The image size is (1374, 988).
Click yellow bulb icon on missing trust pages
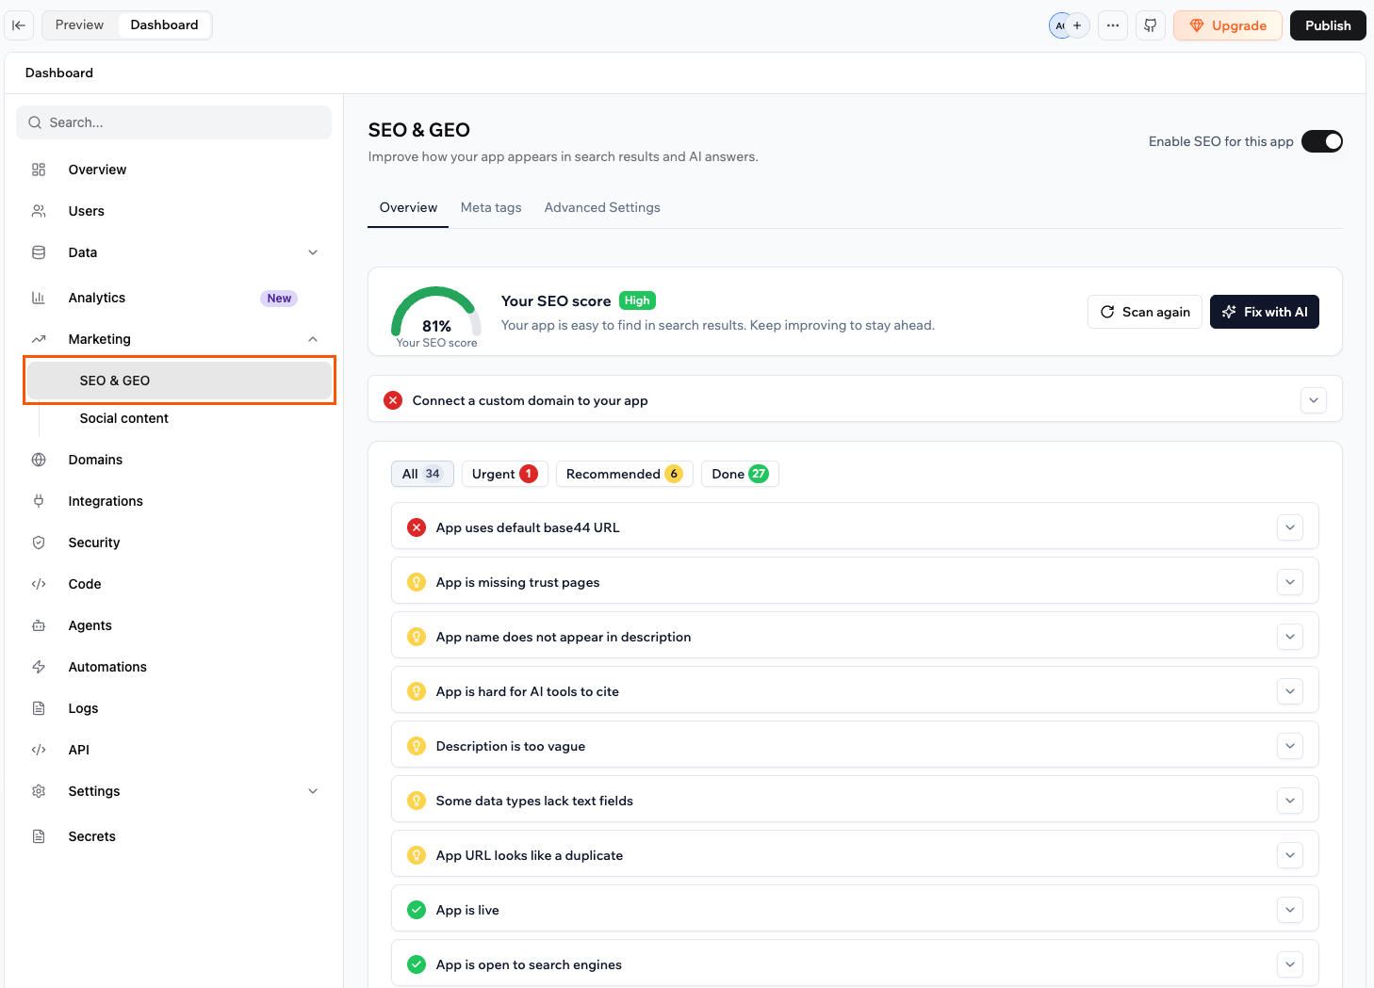[417, 582]
